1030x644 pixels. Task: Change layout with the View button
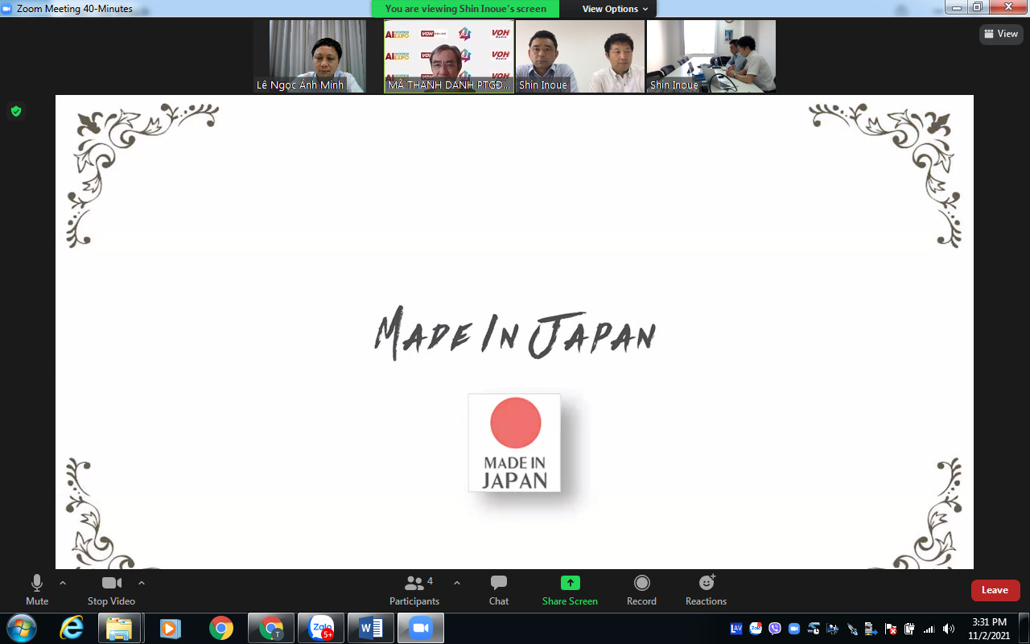(x=1001, y=34)
